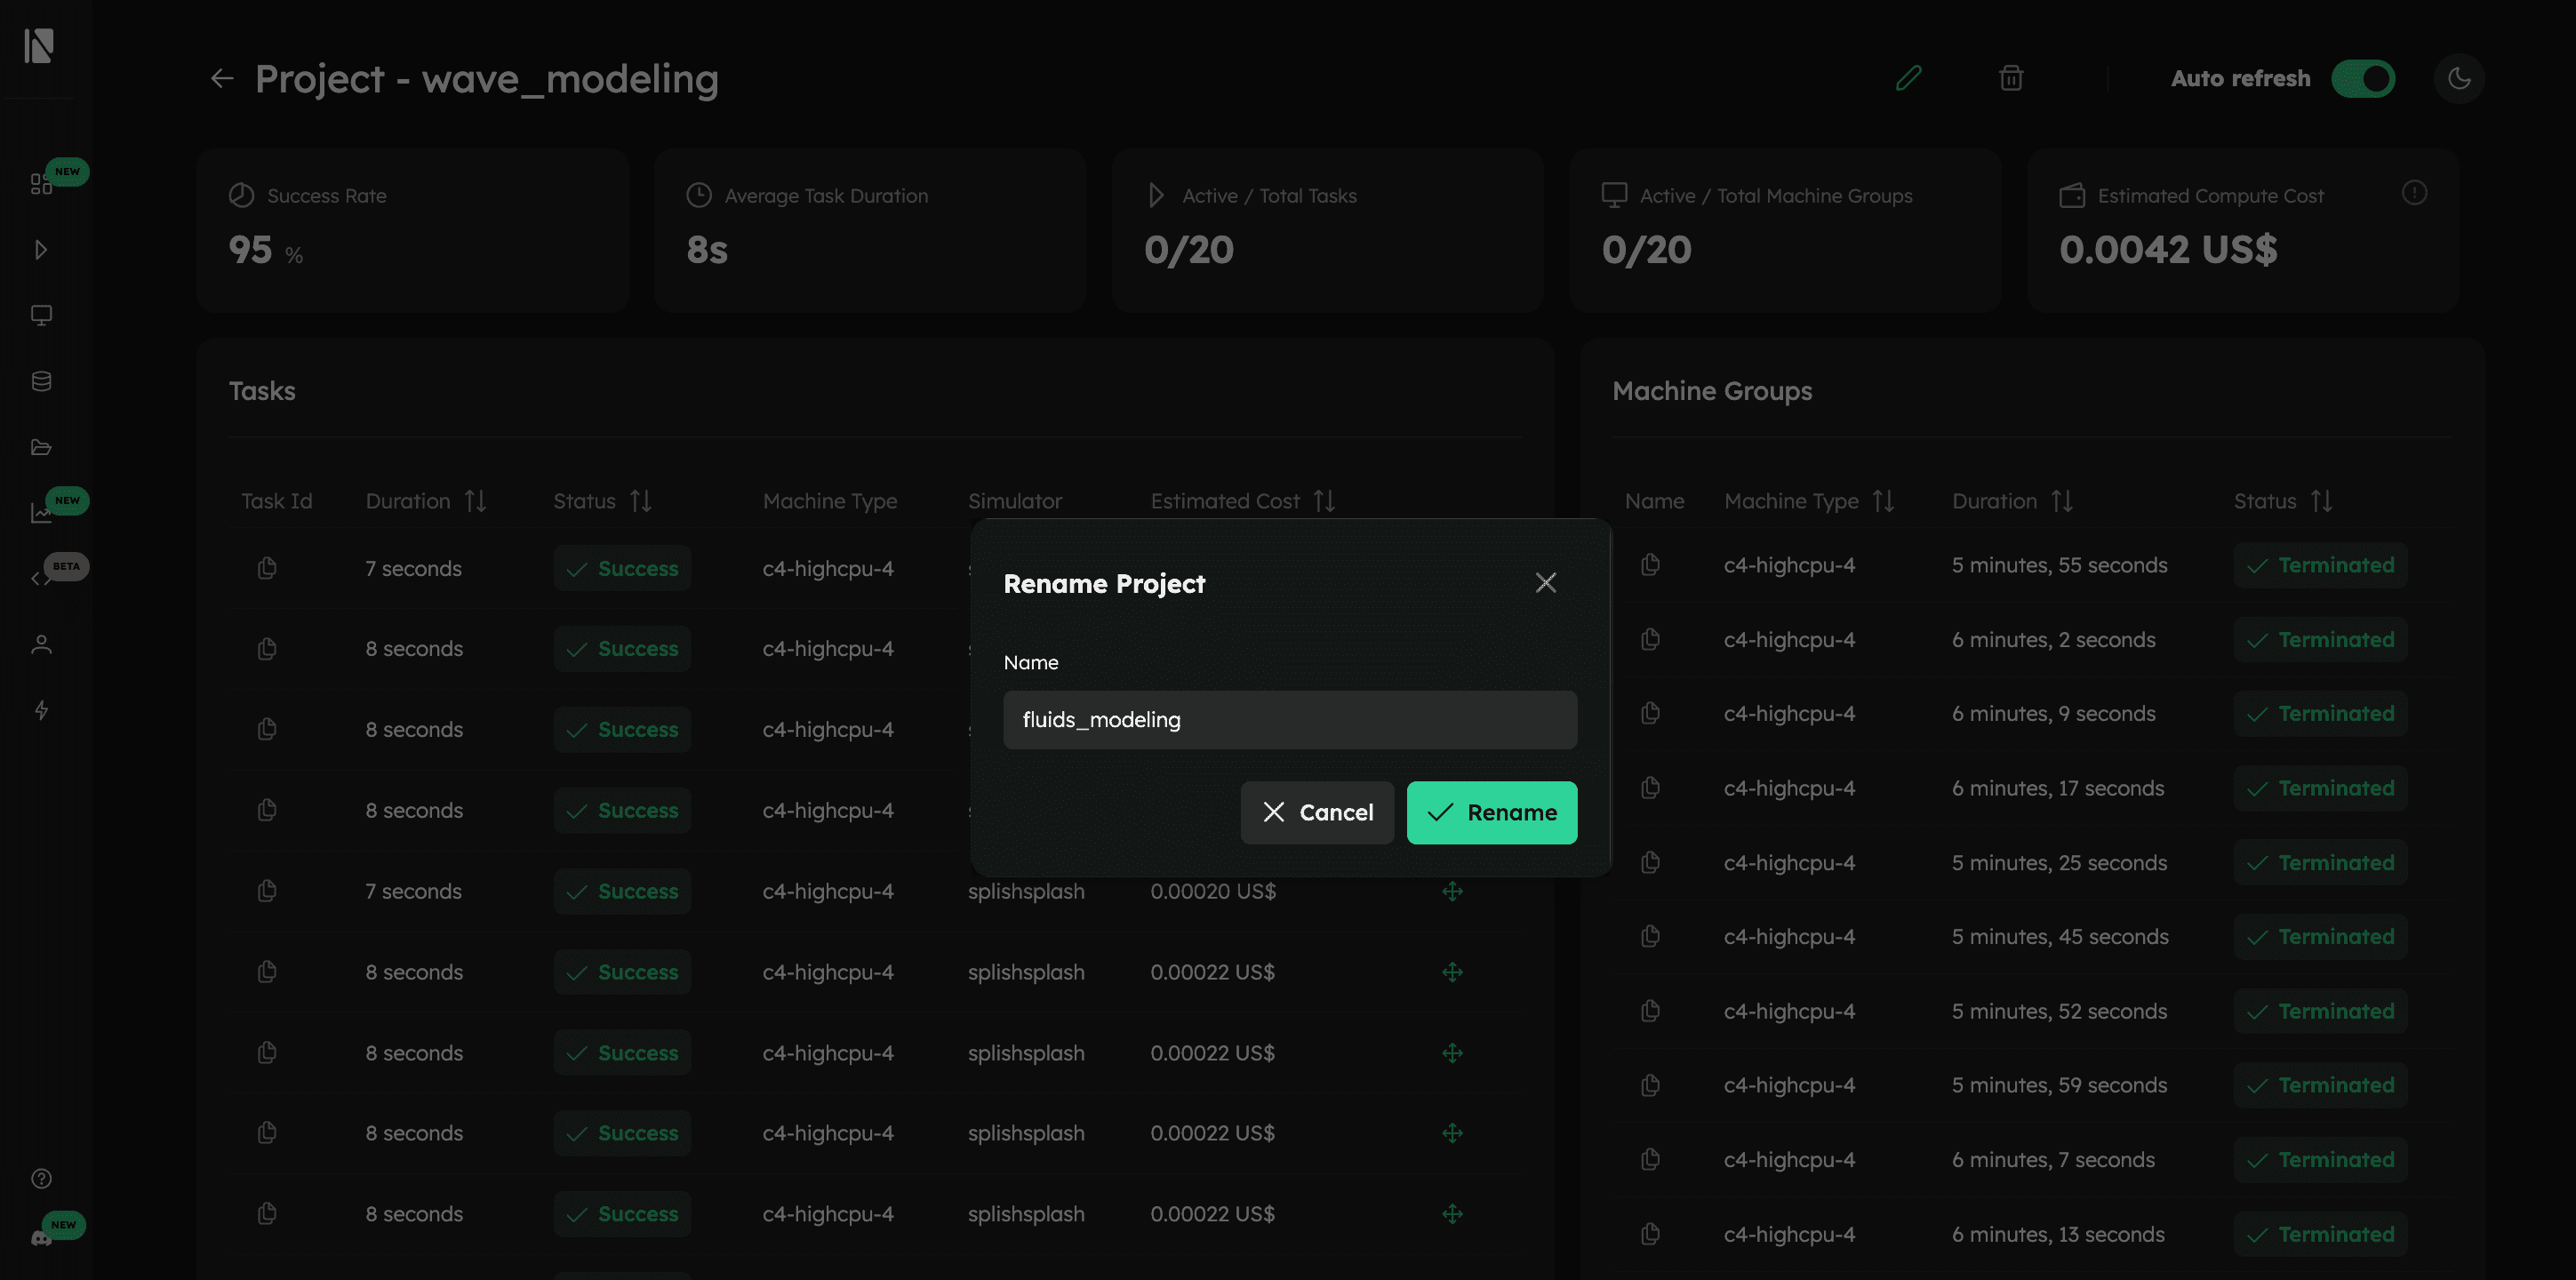Screen dimensions: 2576x1280
Task: Sort tasks by Duration column
Action: pos(475,501)
